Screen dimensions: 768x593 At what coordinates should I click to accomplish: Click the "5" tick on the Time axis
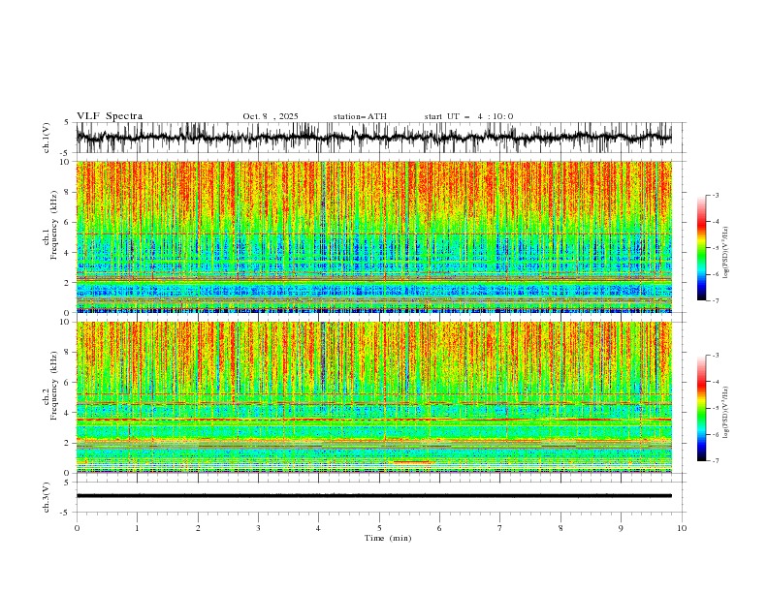pyautogui.click(x=379, y=528)
